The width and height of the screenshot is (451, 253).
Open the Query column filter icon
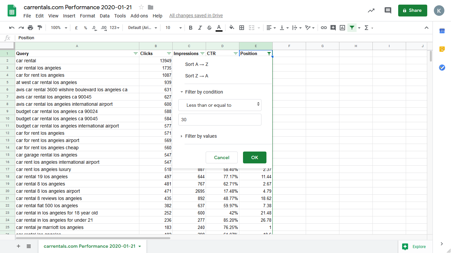tap(135, 53)
